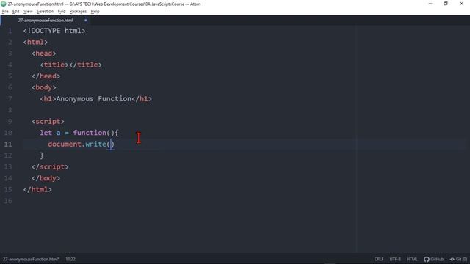This screenshot has width=470, height=264.
Task: Change the CRLF line ending setting
Action: [379, 259]
